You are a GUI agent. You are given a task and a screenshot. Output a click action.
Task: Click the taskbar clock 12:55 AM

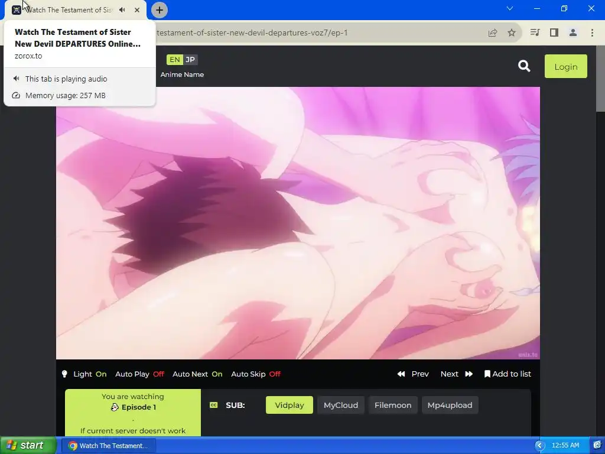(x=565, y=446)
